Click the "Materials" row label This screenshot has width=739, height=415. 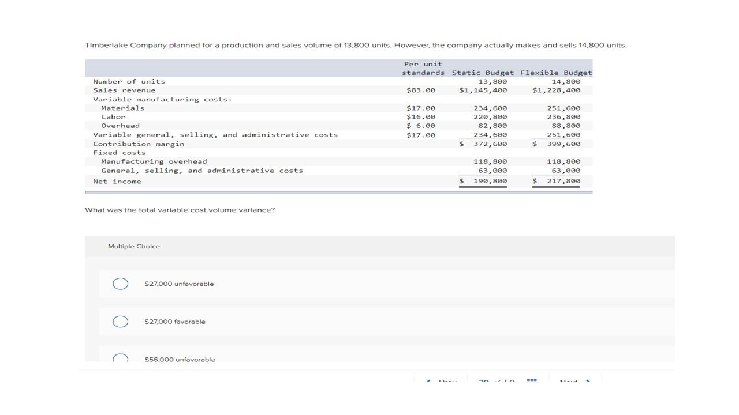123,108
